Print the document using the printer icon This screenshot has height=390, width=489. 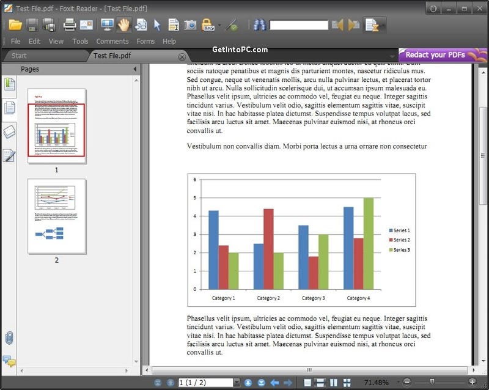point(70,25)
